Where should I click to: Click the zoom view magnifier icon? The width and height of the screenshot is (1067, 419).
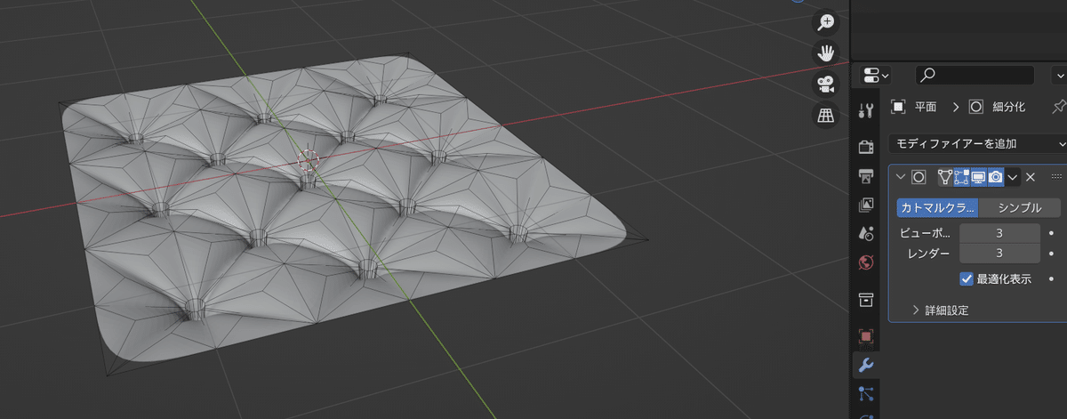click(827, 22)
